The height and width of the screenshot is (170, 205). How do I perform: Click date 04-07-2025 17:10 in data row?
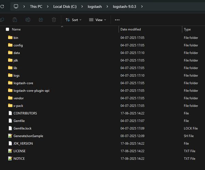coord(132,53)
